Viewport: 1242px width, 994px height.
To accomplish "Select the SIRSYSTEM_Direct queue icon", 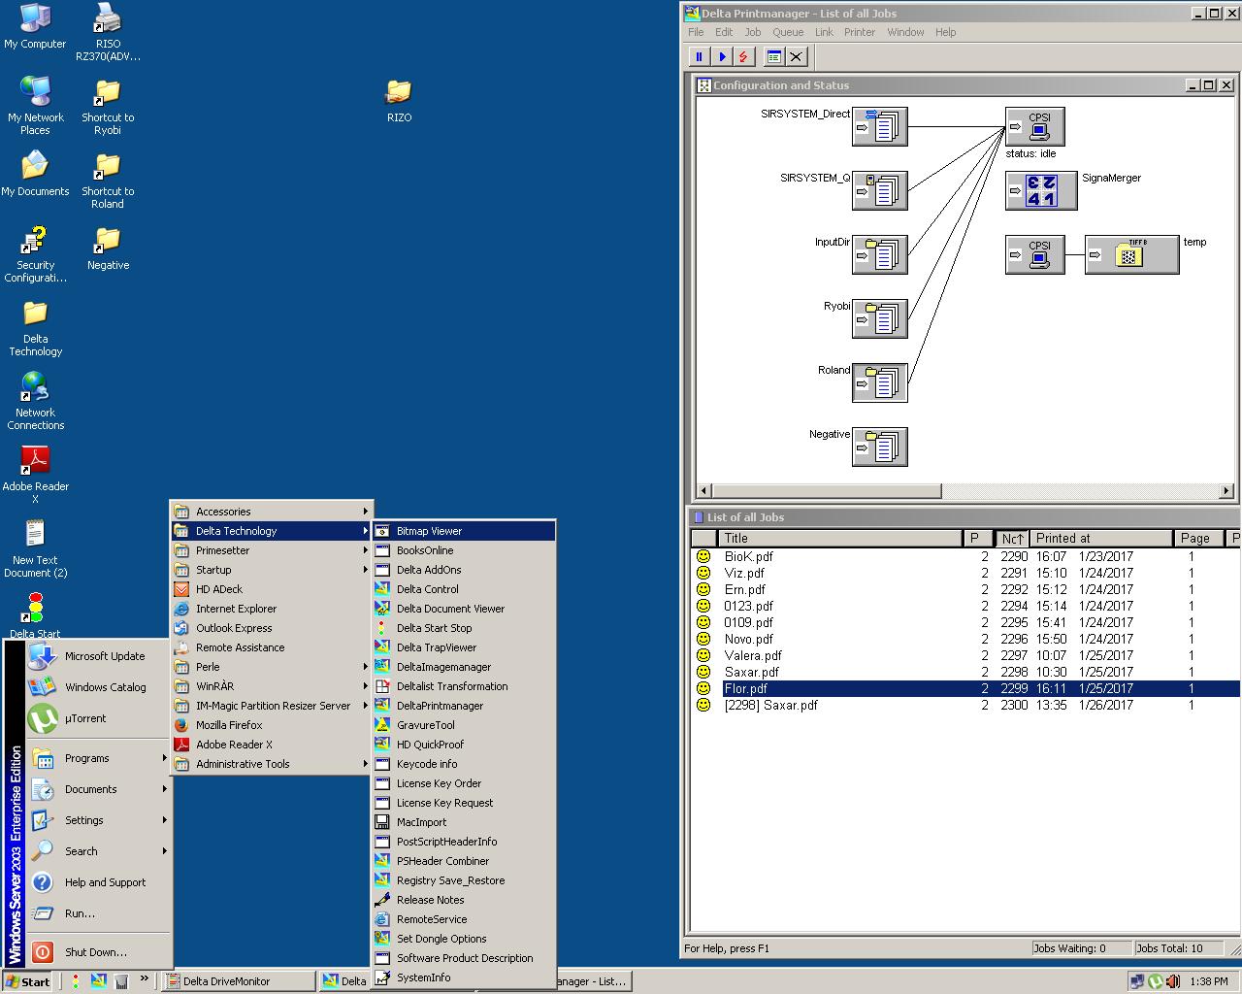I will [880, 127].
